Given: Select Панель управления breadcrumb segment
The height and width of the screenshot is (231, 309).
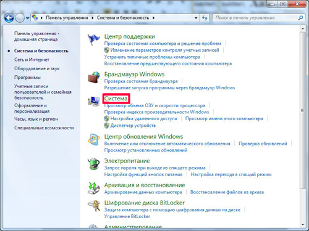Looking at the screenshot, I should click(67, 18).
